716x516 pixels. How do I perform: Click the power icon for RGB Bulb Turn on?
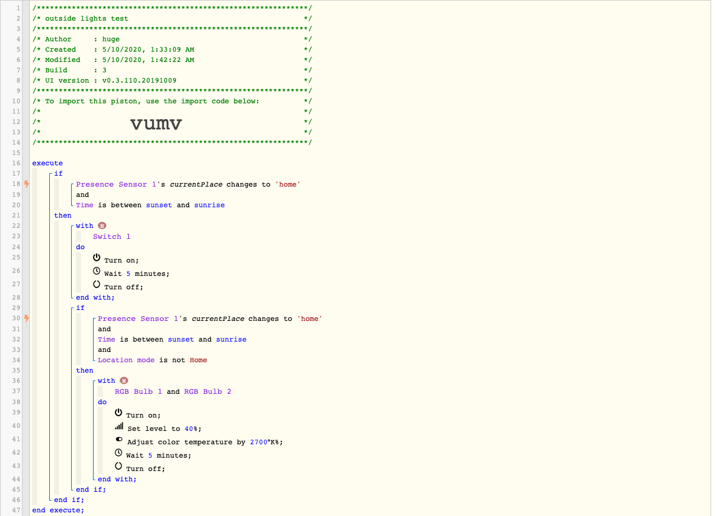tap(119, 412)
